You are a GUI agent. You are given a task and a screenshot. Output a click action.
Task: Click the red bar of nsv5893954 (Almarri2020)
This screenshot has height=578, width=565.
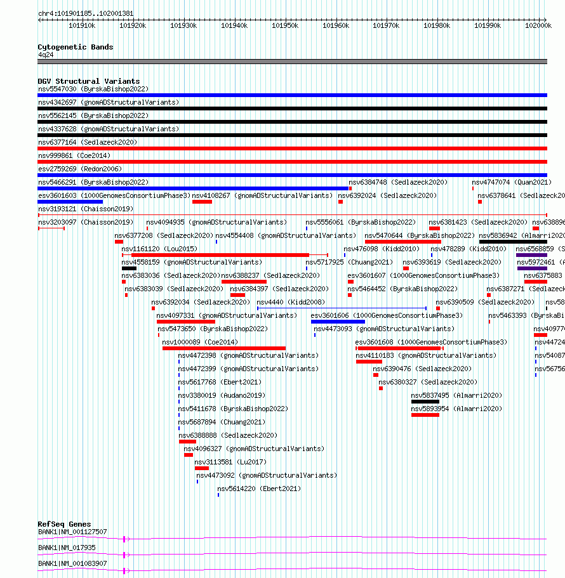pyautogui.click(x=425, y=414)
